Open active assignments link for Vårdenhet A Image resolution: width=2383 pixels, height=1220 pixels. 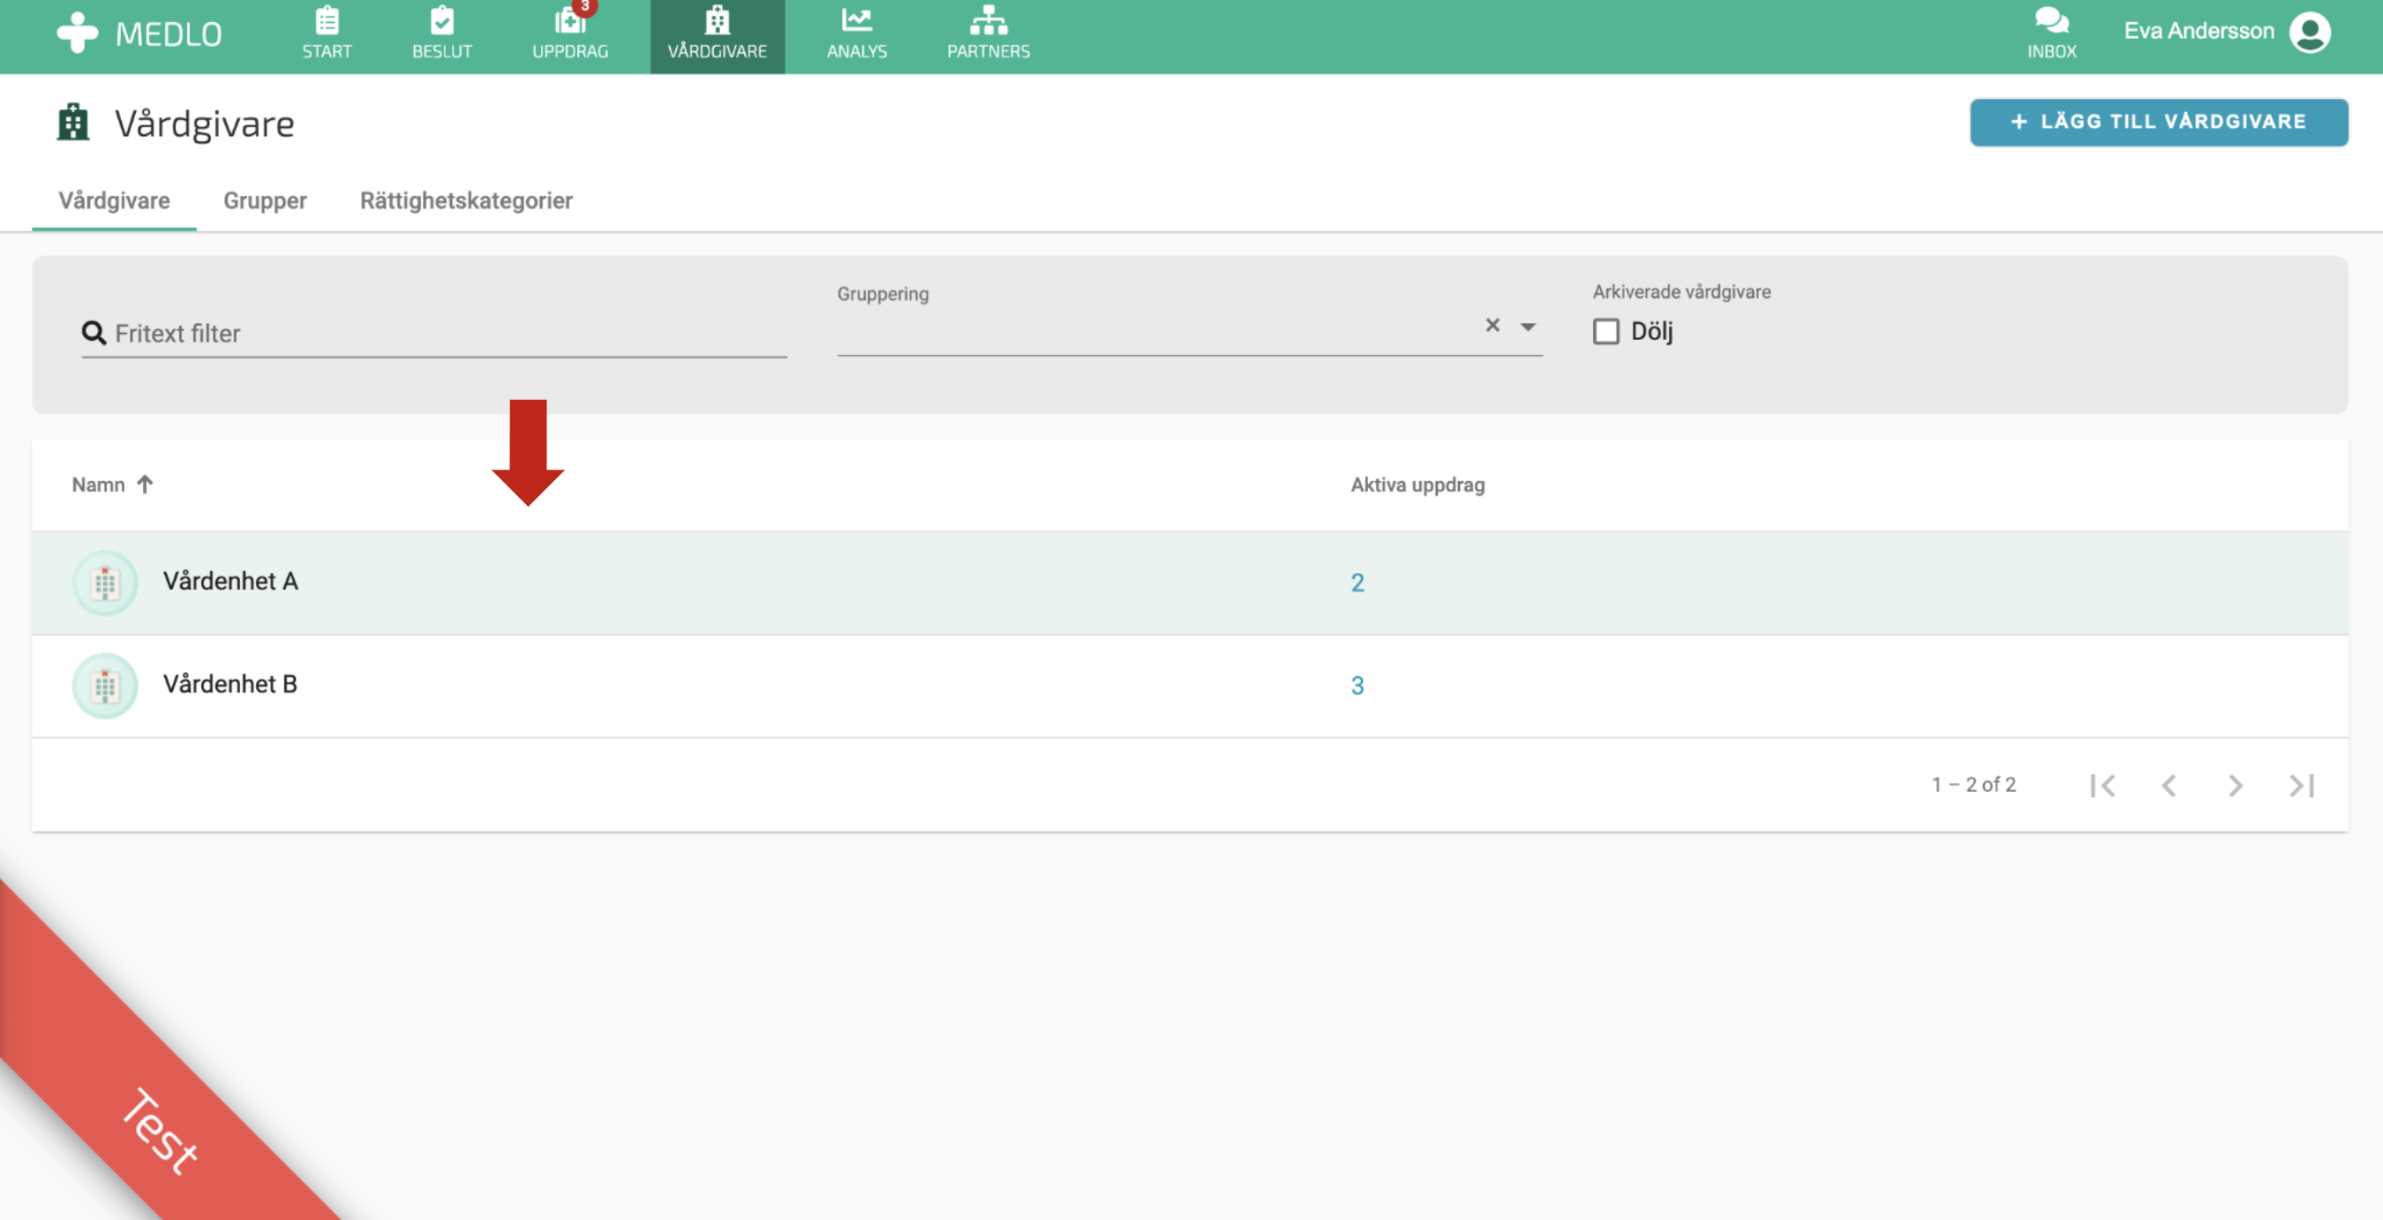click(x=1357, y=583)
